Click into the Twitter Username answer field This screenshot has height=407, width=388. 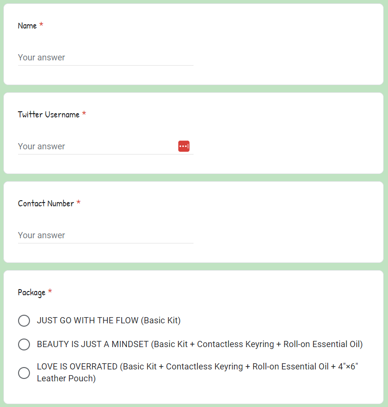coord(97,146)
